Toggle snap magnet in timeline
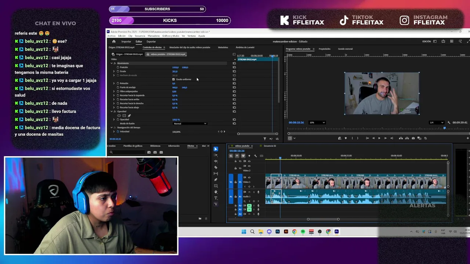This screenshot has width=470, height=264. (237, 156)
